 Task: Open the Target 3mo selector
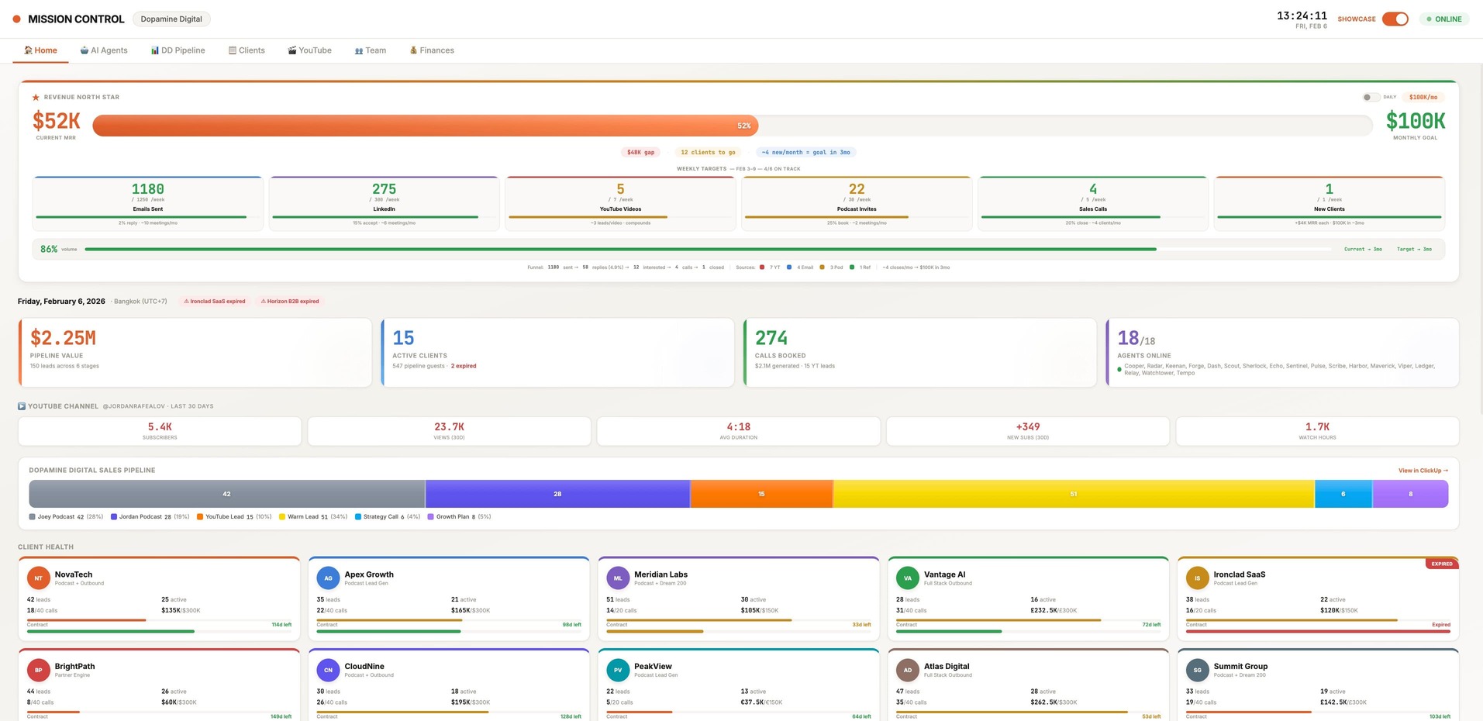point(1416,249)
